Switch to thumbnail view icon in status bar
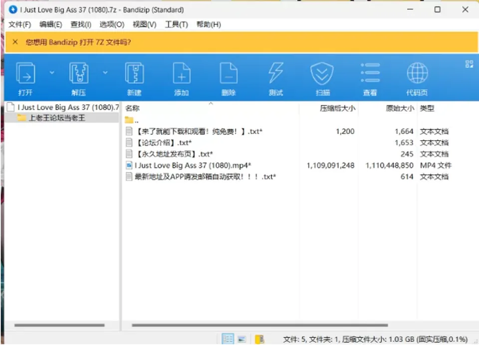The image size is (479, 345). pos(242,339)
